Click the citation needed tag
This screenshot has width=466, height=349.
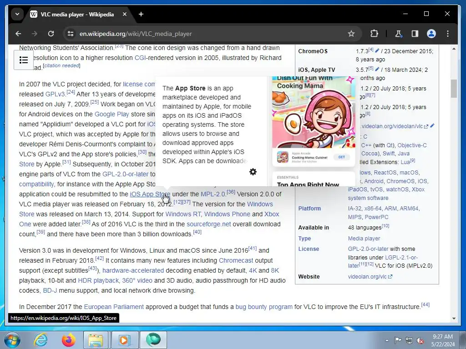[x=61, y=65]
